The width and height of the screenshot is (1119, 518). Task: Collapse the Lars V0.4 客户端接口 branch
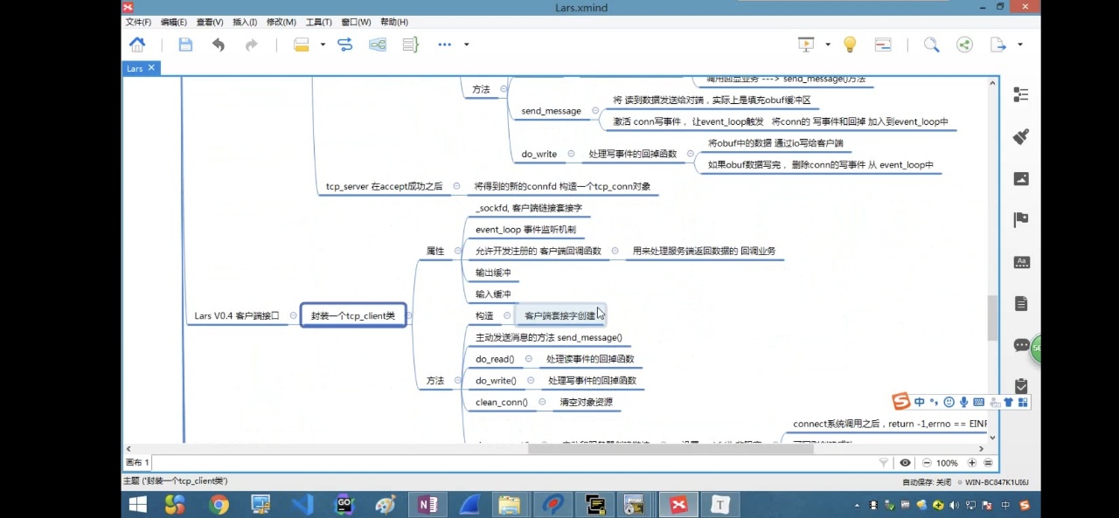click(x=293, y=316)
